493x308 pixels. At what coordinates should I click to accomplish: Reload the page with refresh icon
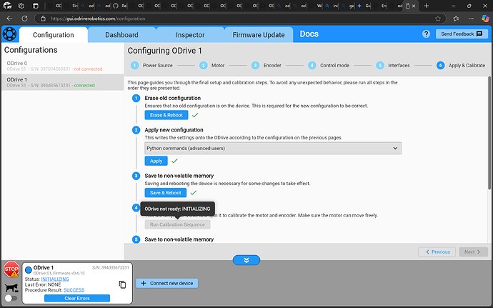point(24,19)
